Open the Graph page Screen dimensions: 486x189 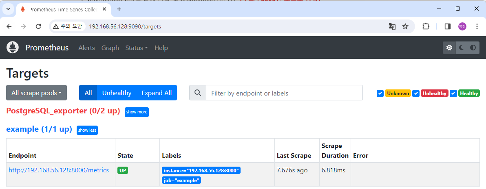[110, 48]
